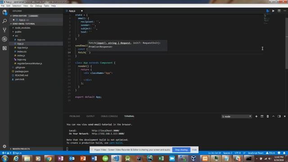Click Sign in on the status bar
The image size is (288, 162).
(18, 153)
